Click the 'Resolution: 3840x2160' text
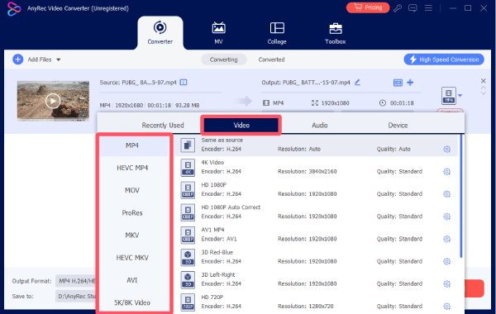The height and width of the screenshot is (314, 496). click(308, 171)
